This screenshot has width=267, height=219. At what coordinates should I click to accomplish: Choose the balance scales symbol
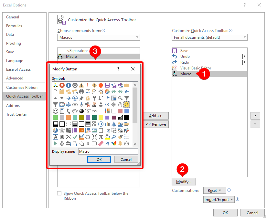tap(69, 104)
